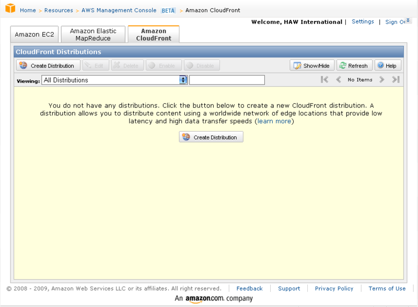Click the last-page pagination arrow

(396, 79)
